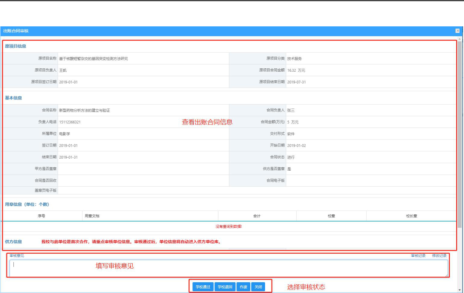Void the contract with the 作废 button
Viewport: 464px width, 293px height.
(x=243, y=287)
